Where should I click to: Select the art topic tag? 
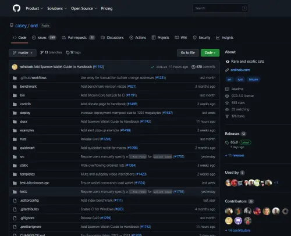click(229, 80)
